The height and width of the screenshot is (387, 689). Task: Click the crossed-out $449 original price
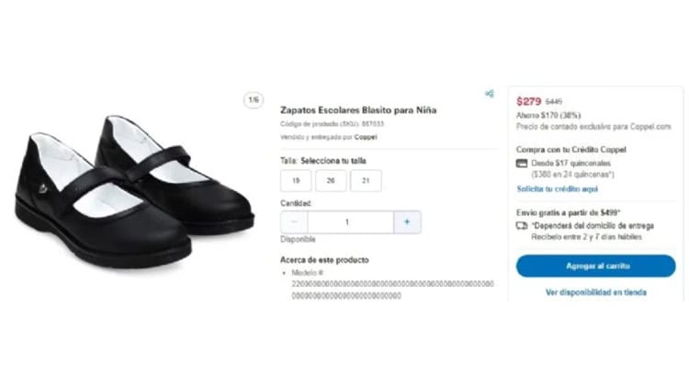pos(554,102)
